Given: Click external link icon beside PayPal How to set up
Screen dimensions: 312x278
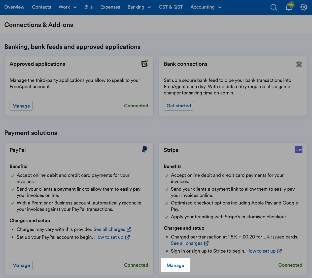Looking at the screenshot, I should click(127, 237).
